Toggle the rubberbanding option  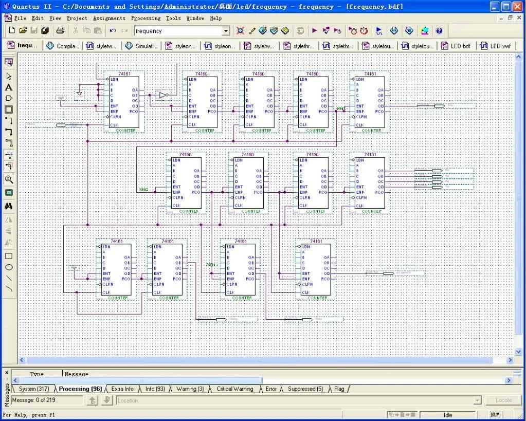(x=9, y=155)
